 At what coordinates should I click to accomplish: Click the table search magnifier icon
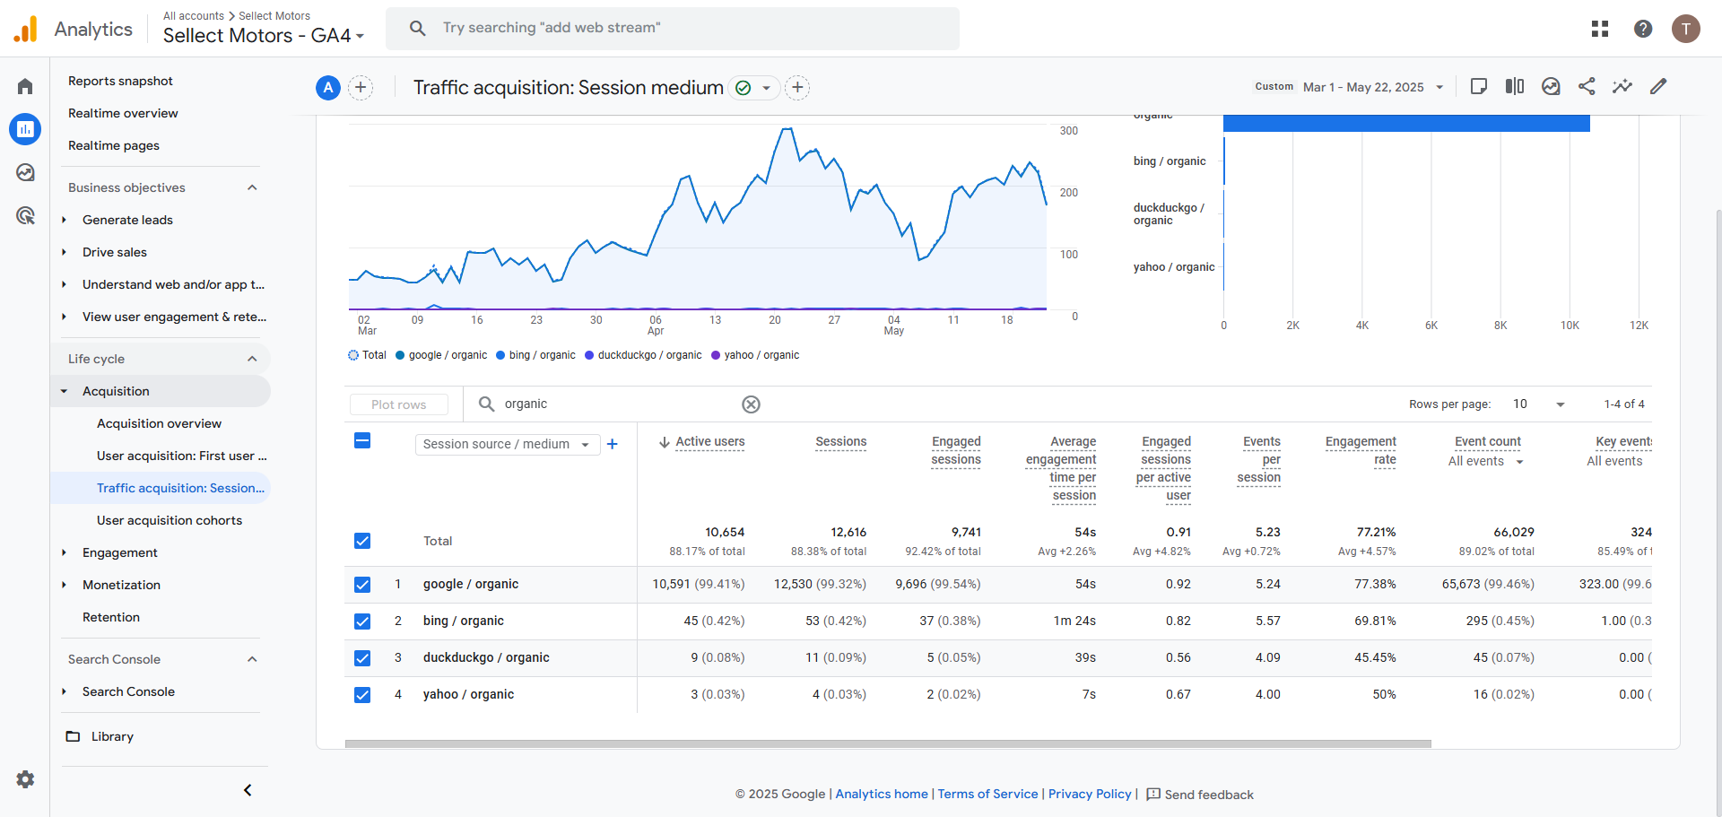[486, 404]
